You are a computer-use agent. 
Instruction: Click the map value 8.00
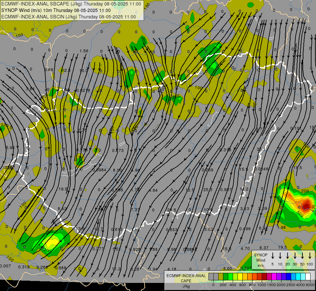coord(117,170)
